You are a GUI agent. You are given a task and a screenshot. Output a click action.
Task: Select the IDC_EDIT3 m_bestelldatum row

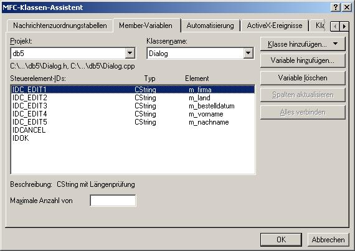tap(133, 106)
